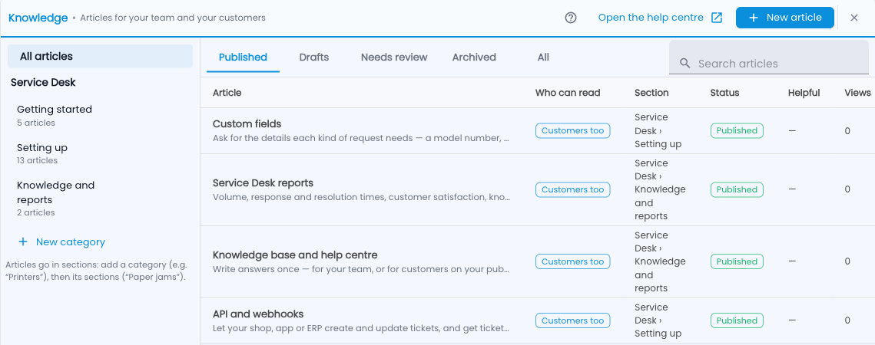Click Customers too badge for API and webhooks
Screen dimensions: 875x345
[x=572, y=320]
